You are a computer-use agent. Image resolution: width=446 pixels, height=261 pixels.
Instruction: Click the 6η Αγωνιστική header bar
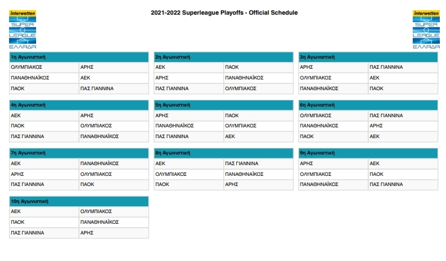(368, 105)
